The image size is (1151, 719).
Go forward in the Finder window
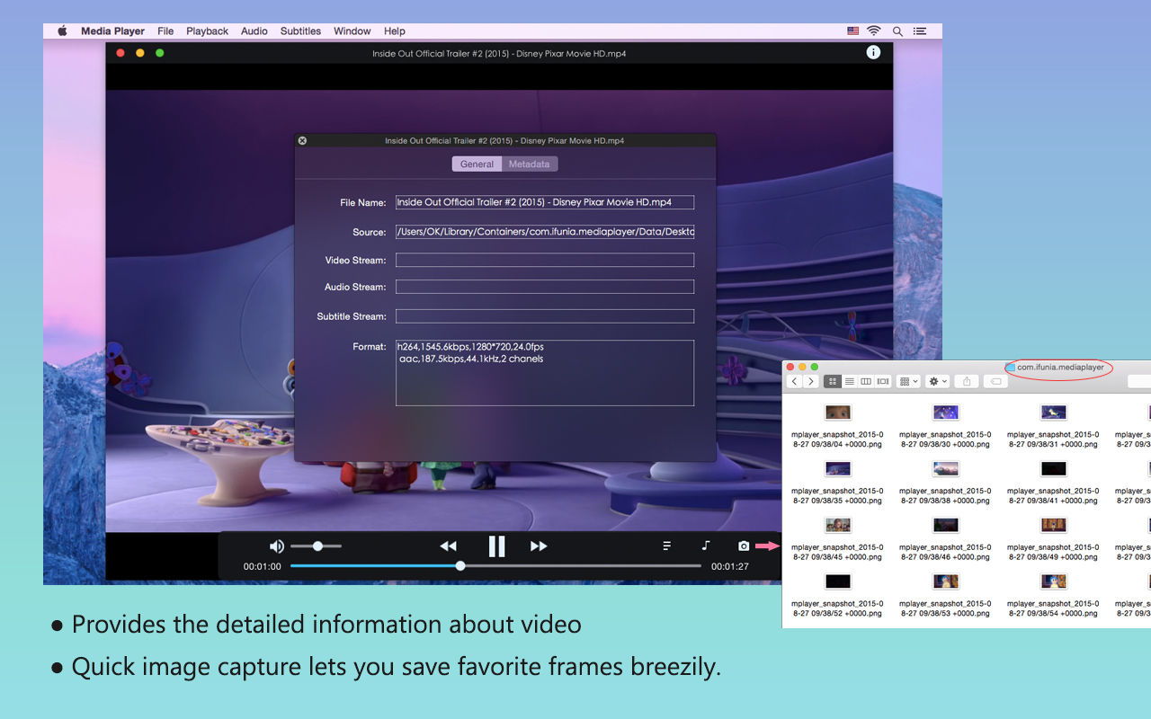(x=811, y=381)
